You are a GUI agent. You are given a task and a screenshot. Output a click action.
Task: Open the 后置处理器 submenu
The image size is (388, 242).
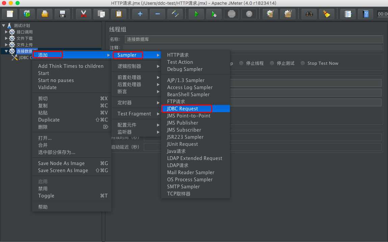(136, 85)
